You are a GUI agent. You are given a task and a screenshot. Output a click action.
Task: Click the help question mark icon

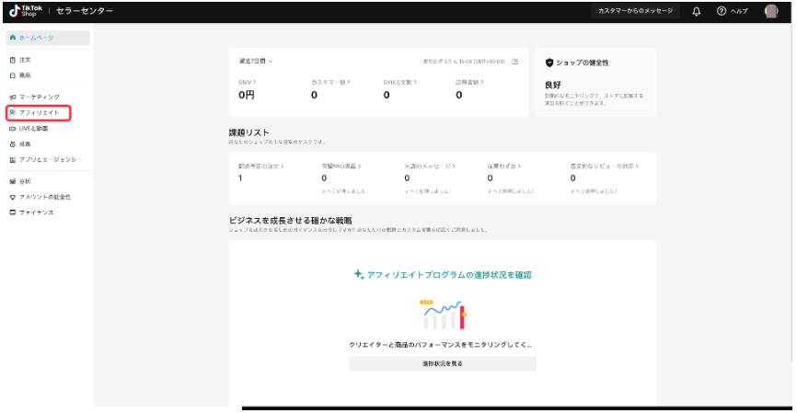[x=722, y=11]
